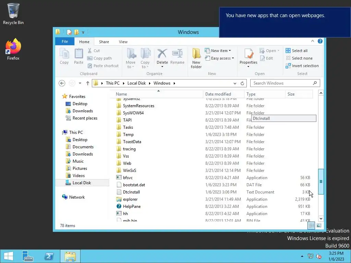Switch to the Home ribbon tab
This screenshot has height=263, width=351.
[84, 42]
